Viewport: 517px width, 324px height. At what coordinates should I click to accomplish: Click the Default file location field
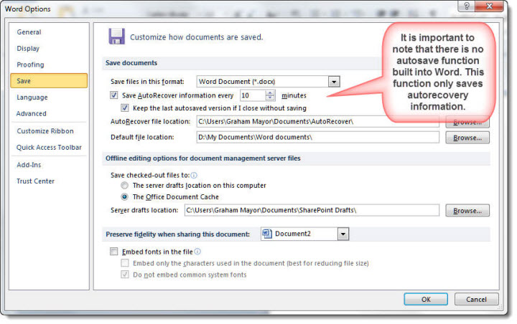tap(318, 138)
